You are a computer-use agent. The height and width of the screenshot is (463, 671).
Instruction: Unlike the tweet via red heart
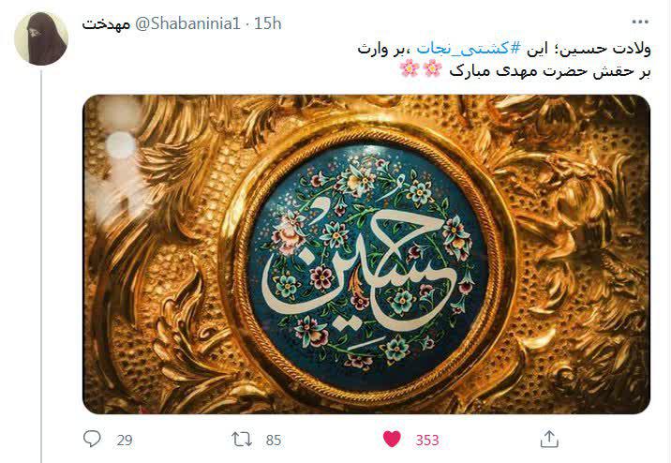pos(392,439)
